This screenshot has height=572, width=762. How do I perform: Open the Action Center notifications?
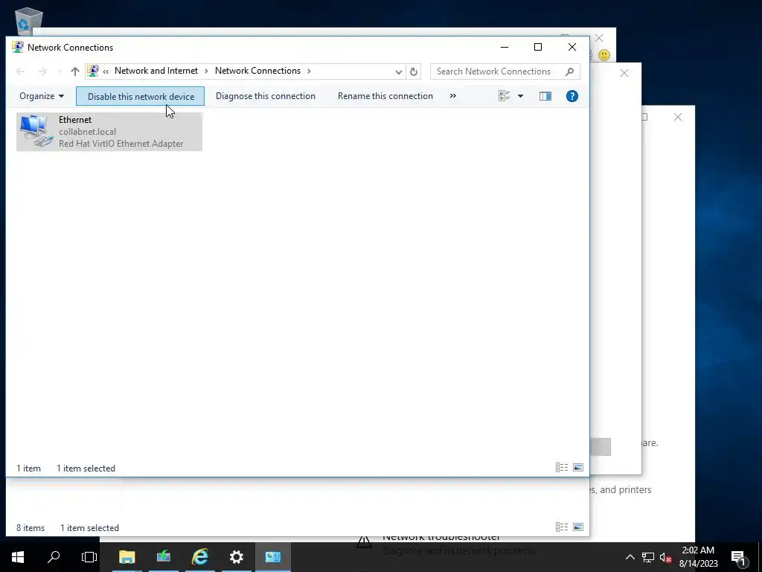pos(739,557)
